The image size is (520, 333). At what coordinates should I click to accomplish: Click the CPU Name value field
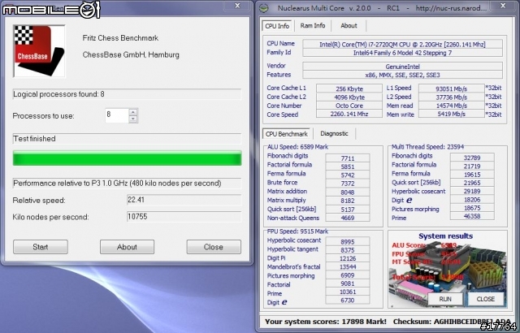tap(403, 45)
